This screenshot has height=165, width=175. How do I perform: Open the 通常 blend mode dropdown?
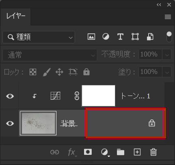click(50, 55)
